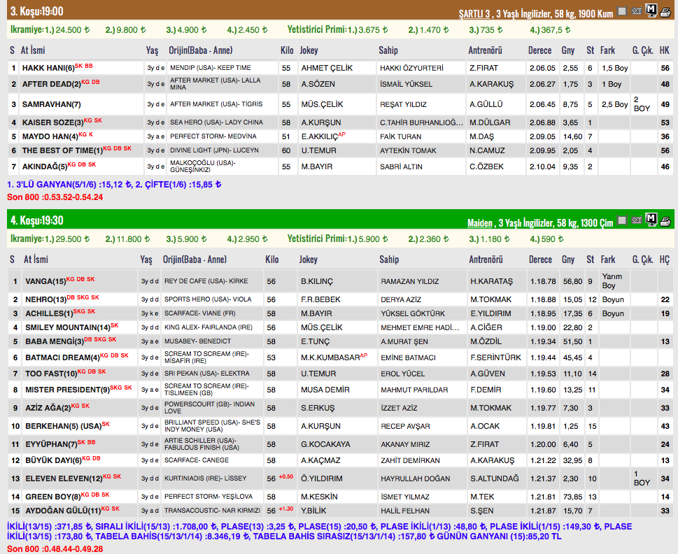Click the photo-finish camera icon for 4. Koşu
Viewport: 678px width, 554px height.
coord(637,221)
